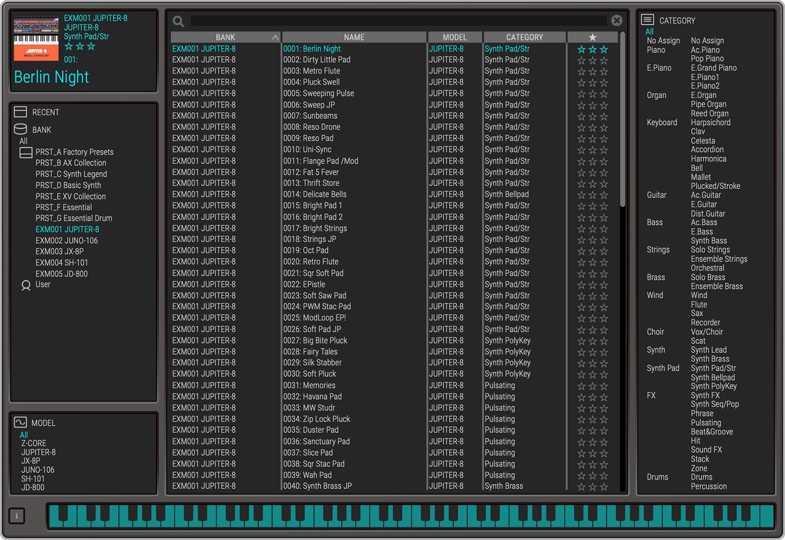Filter category by Percussion
Viewport: 785px width, 540px height.
(709, 486)
